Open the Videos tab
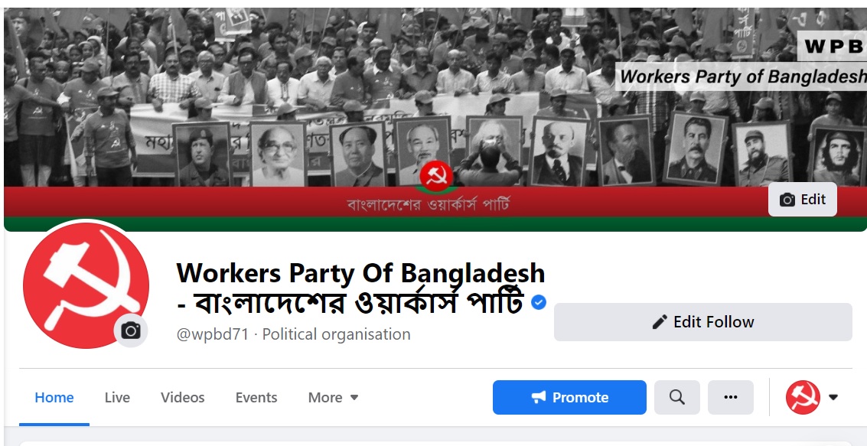The image size is (867, 446). [182, 397]
